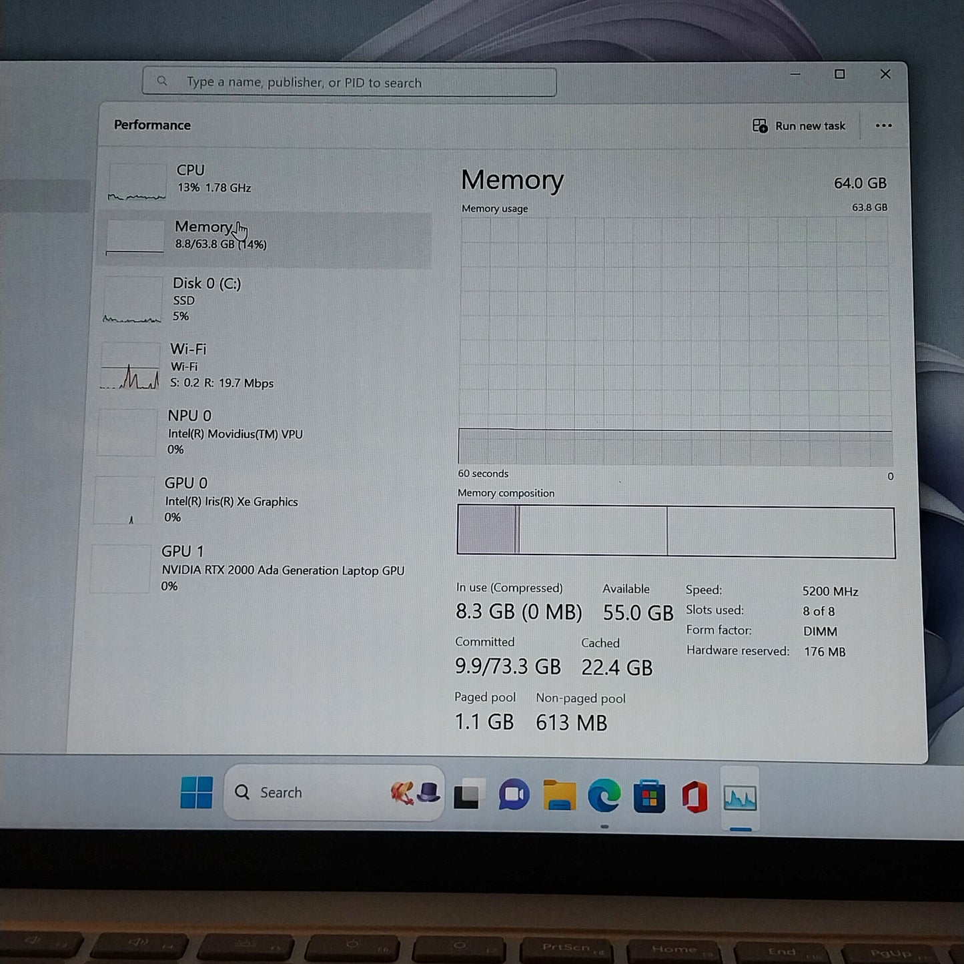Click the Run new task icon
The height and width of the screenshot is (964, 964).
(760, 125)
